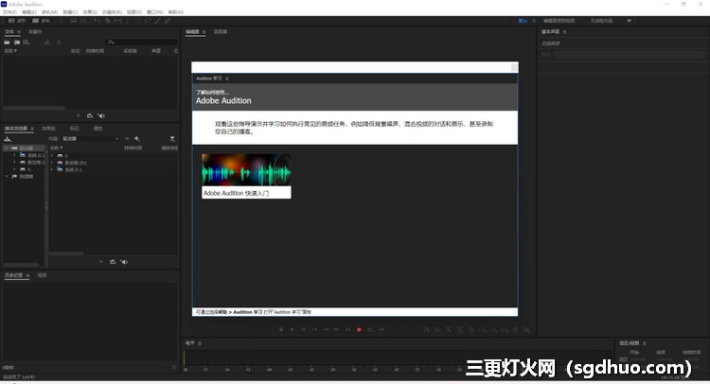Select the Lasso Selection tool
The width and height of the screenshot is (710, 384).
tap(148, 21)
